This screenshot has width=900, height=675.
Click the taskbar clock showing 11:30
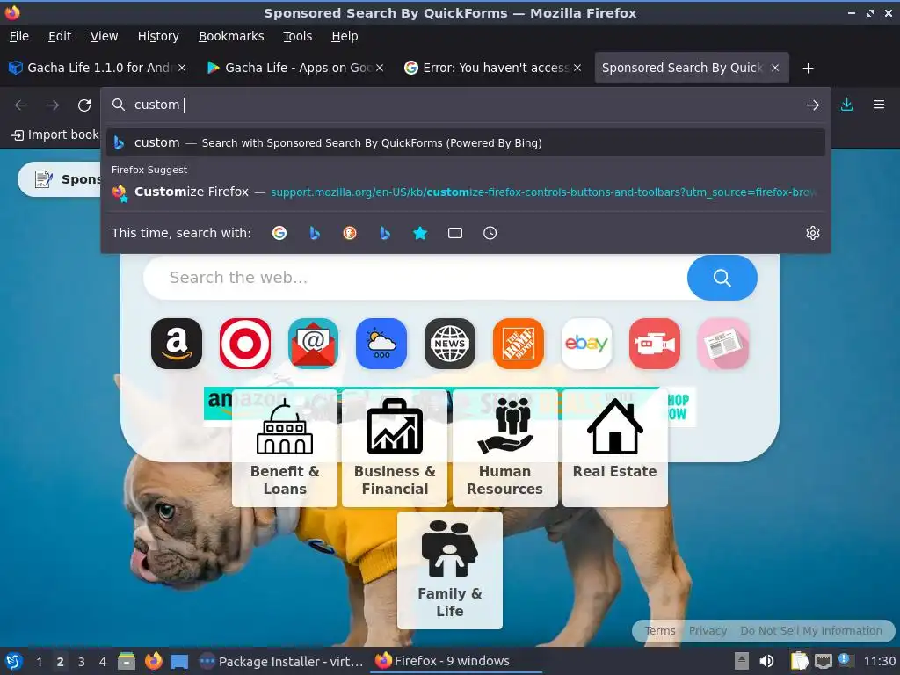(x=880, y=662)
